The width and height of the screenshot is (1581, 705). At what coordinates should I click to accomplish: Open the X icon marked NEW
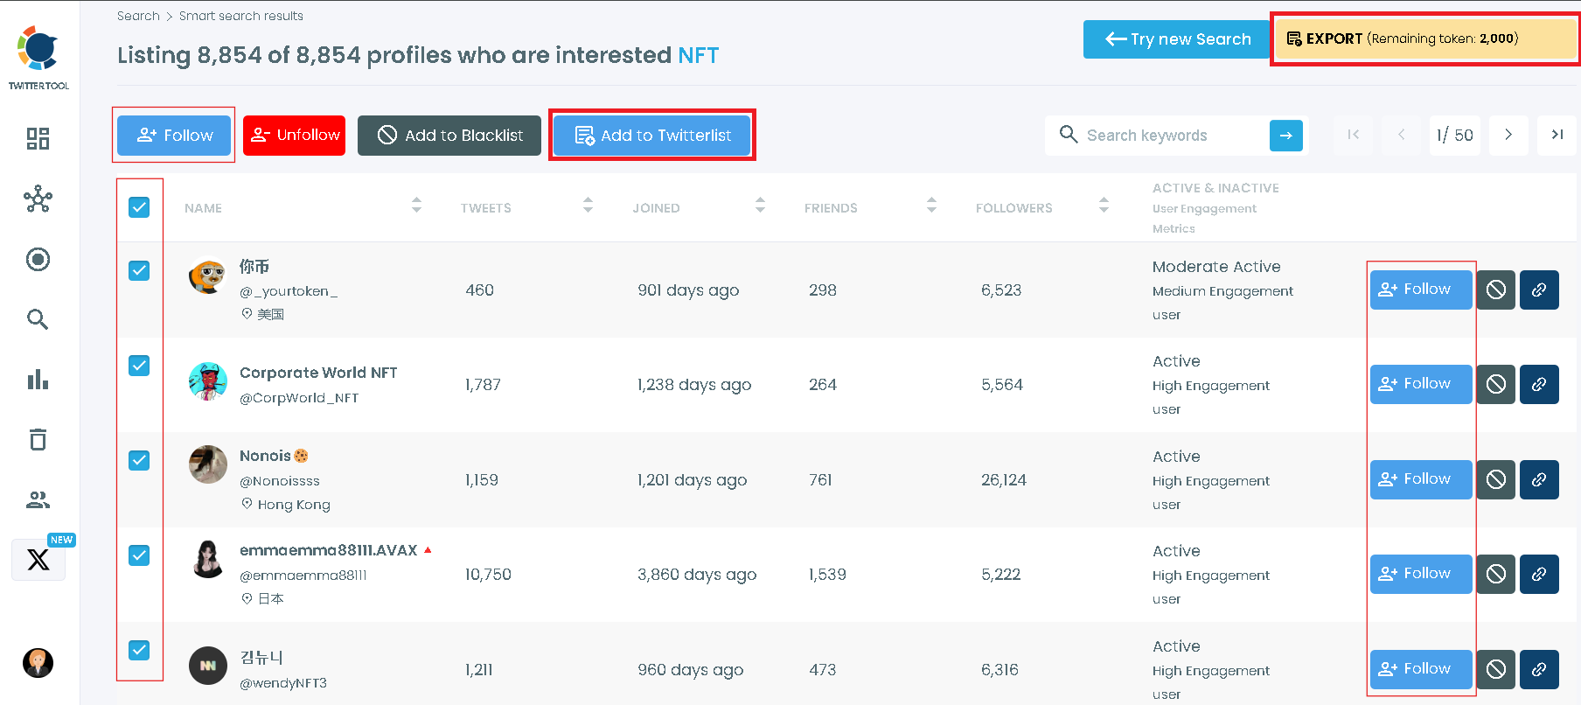pos(38,559)
